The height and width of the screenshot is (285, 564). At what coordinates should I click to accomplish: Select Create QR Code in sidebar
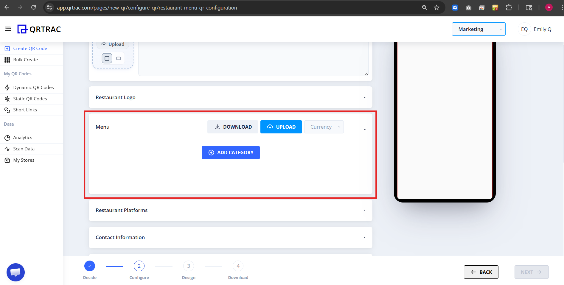[30, 48]
